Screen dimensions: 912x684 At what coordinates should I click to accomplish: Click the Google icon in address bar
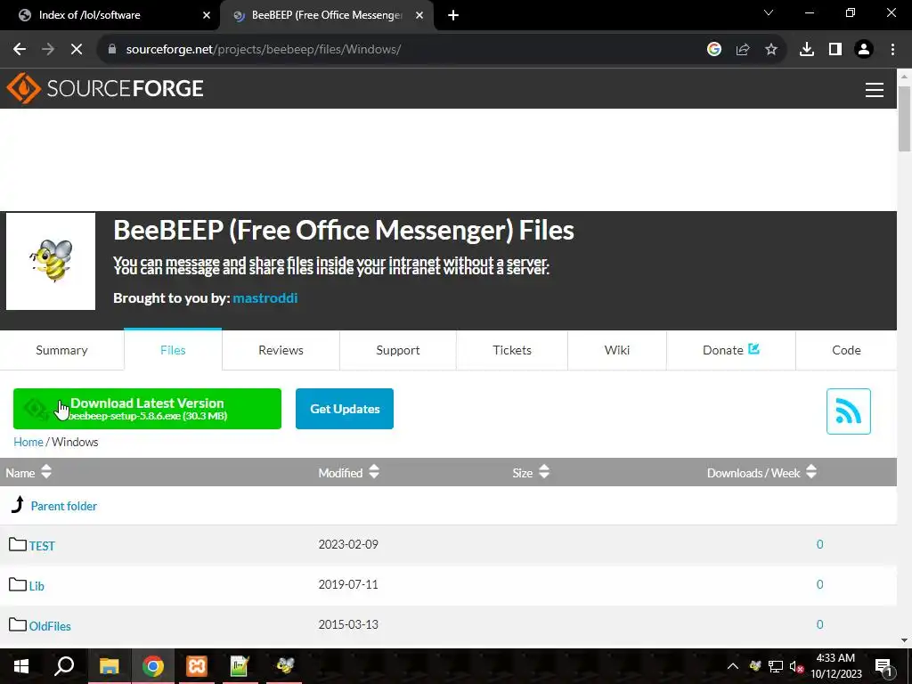click(x=714, y=50)
